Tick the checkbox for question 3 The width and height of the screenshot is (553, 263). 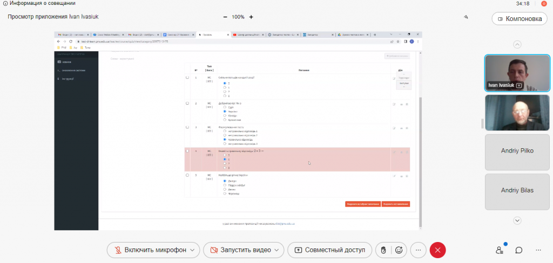click(187, 127)
